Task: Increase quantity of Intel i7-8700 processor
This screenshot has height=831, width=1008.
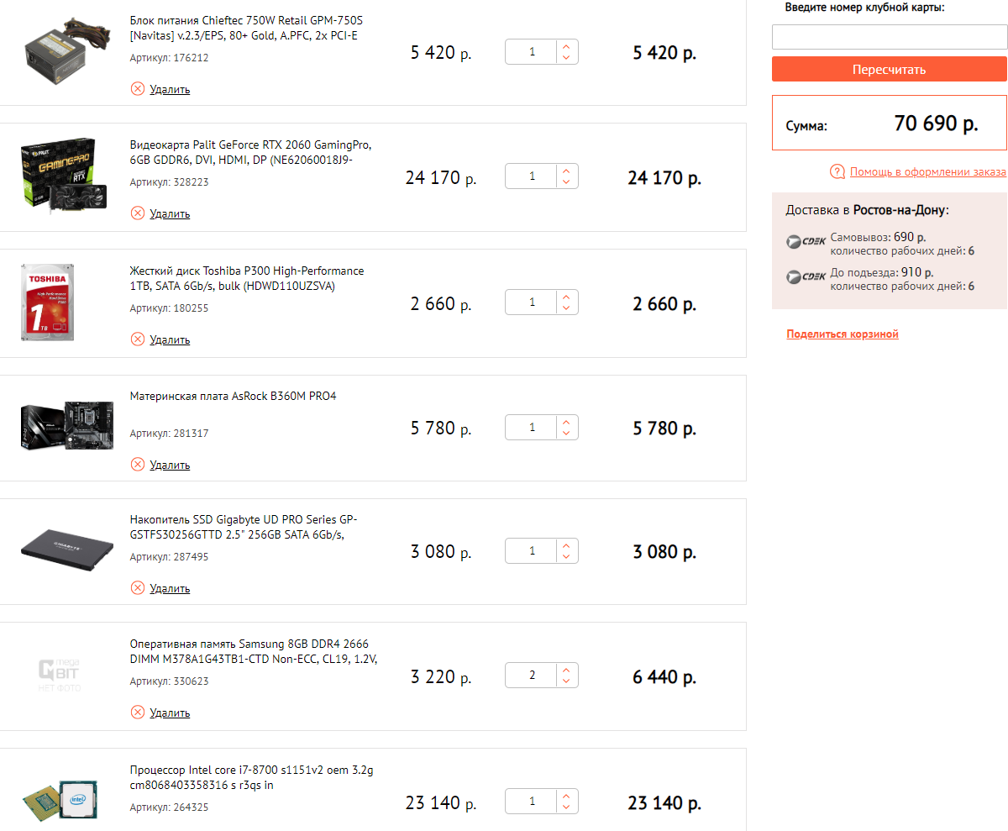Action: 566,796
